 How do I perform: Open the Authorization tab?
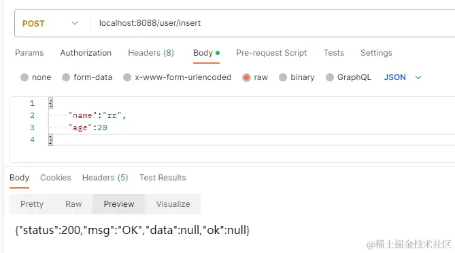click(x=86, y=53)
